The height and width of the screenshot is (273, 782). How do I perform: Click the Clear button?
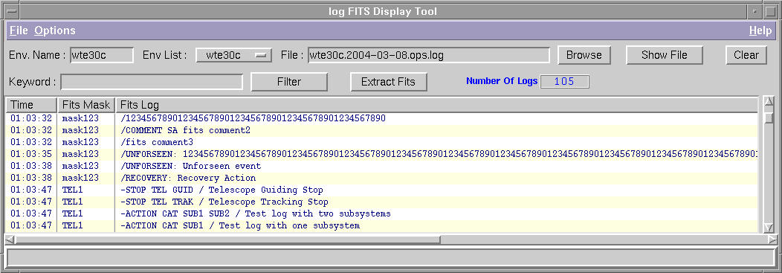[x=746, y=55]
